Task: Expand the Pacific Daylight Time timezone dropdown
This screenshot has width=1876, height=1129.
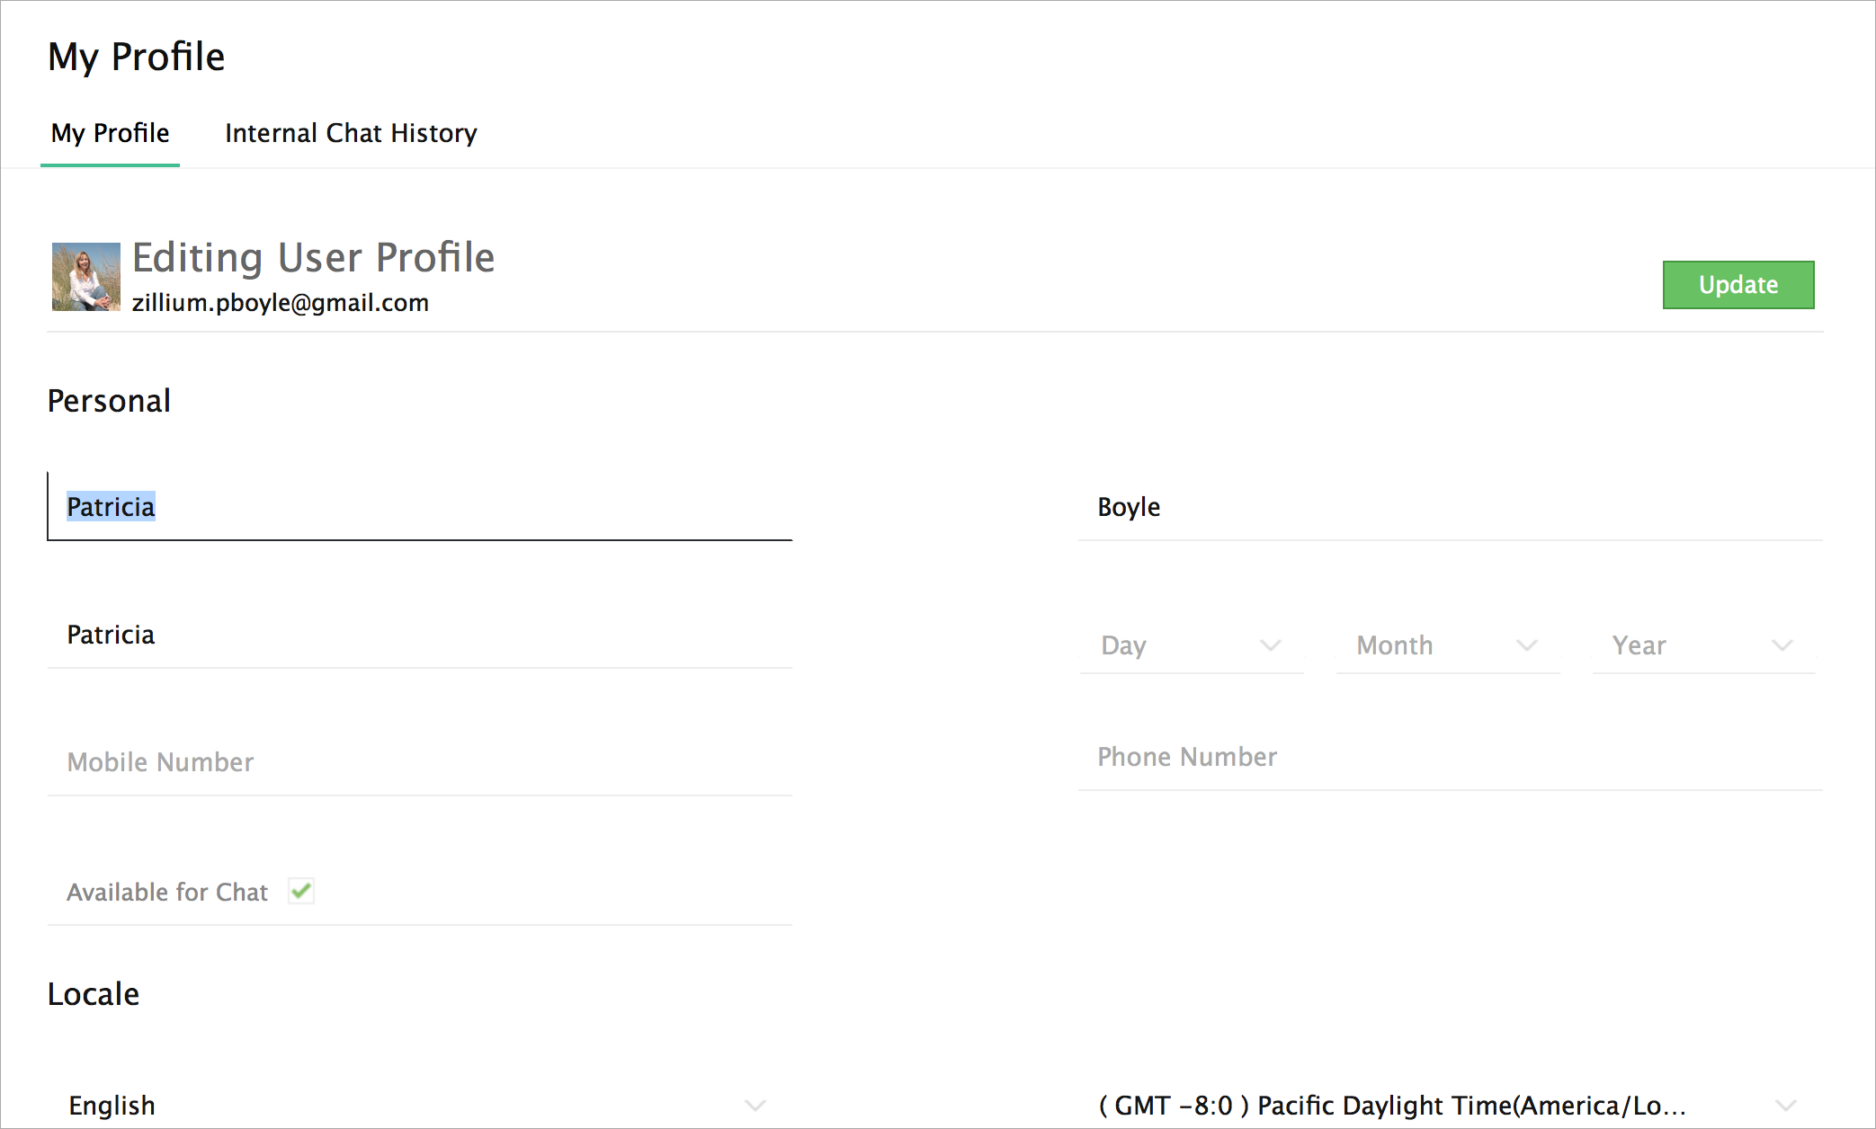Action: 1448,1105
